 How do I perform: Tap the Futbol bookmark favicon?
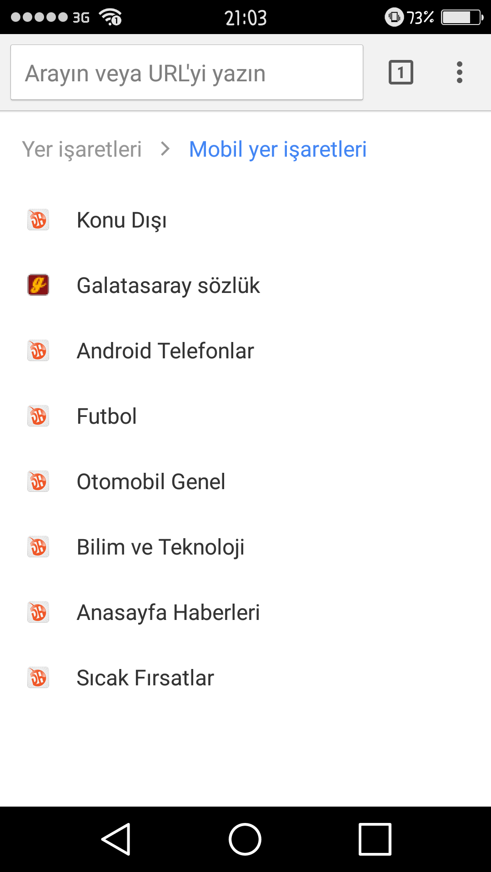click(38, 416)
